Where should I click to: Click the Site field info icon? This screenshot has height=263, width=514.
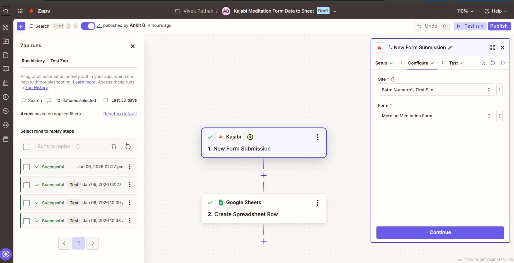[x=393, y=79]
